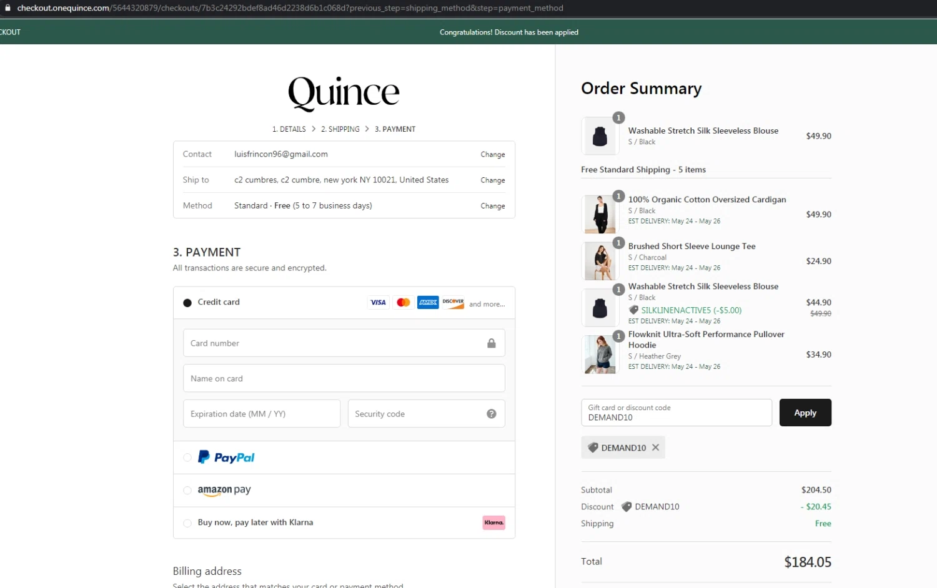The width and height of the screenshot is (937, 588).
Task: Click the Billing address heading
Action: click(x=207, y=571)
